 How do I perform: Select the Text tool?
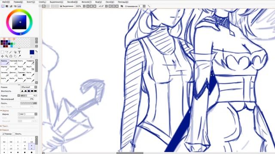click(19, 52)
